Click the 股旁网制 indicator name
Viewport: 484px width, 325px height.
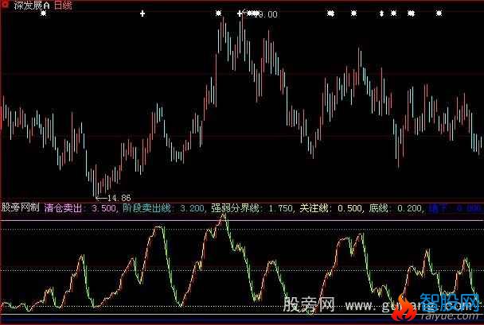click(21, 207)
